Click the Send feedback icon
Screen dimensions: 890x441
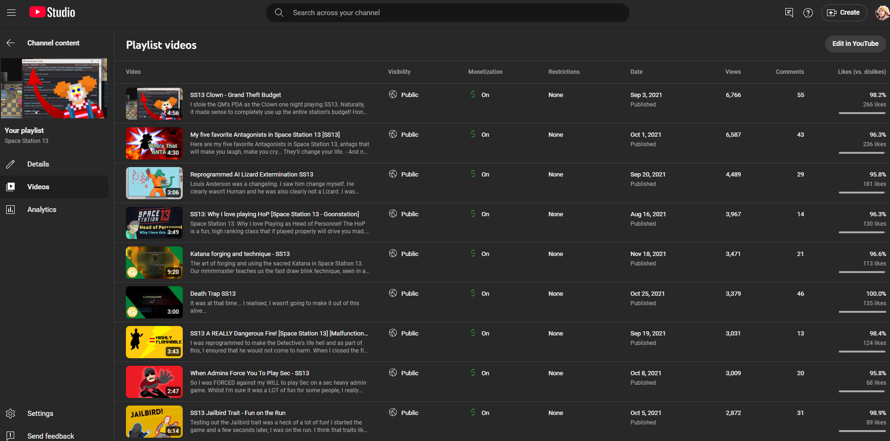10,436
